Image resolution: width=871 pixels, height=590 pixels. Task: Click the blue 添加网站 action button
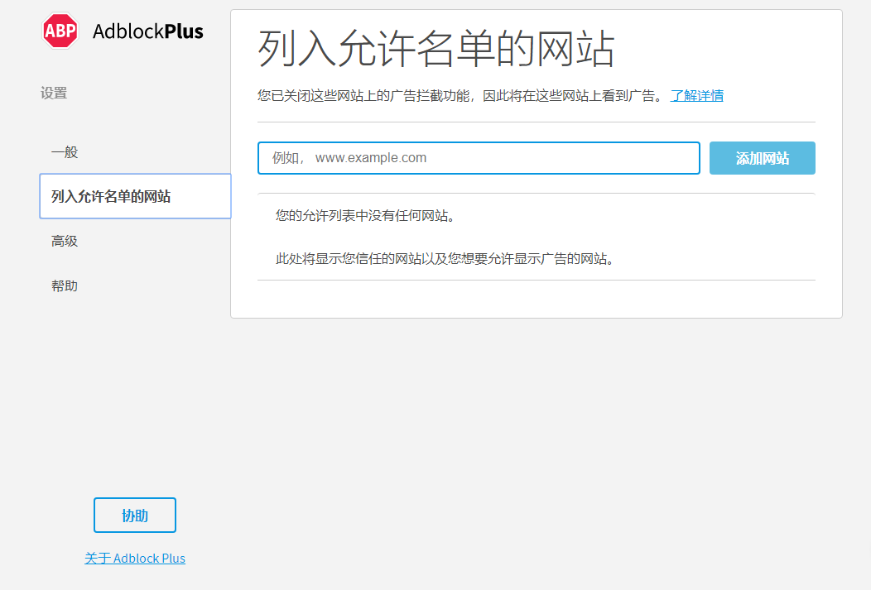[762, 157]
